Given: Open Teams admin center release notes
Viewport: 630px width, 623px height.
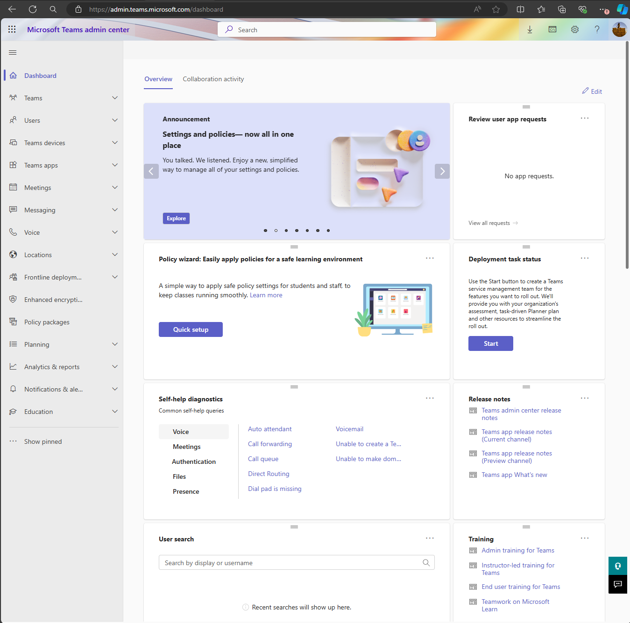Looking at the screenshot, I should [x=521, y=413].
